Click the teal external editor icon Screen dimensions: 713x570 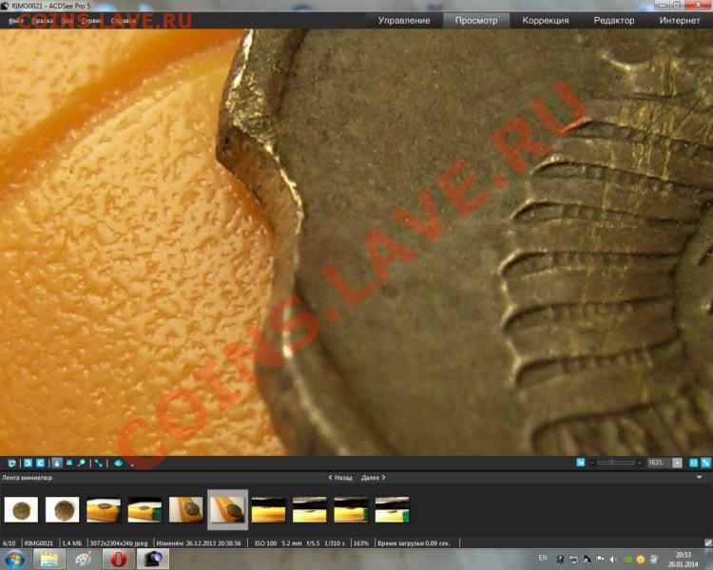point(118,463)
